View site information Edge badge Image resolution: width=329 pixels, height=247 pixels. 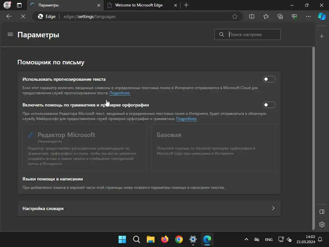pos(47,16)
